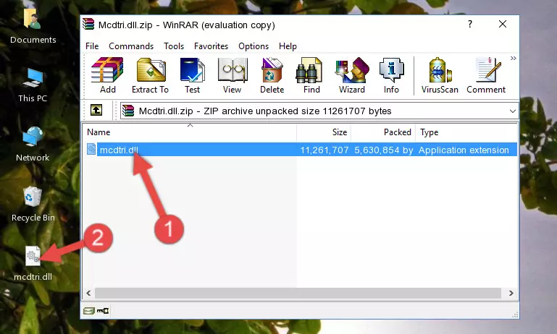
Task: Open the Favorites menu
Action: coord(211,46)
